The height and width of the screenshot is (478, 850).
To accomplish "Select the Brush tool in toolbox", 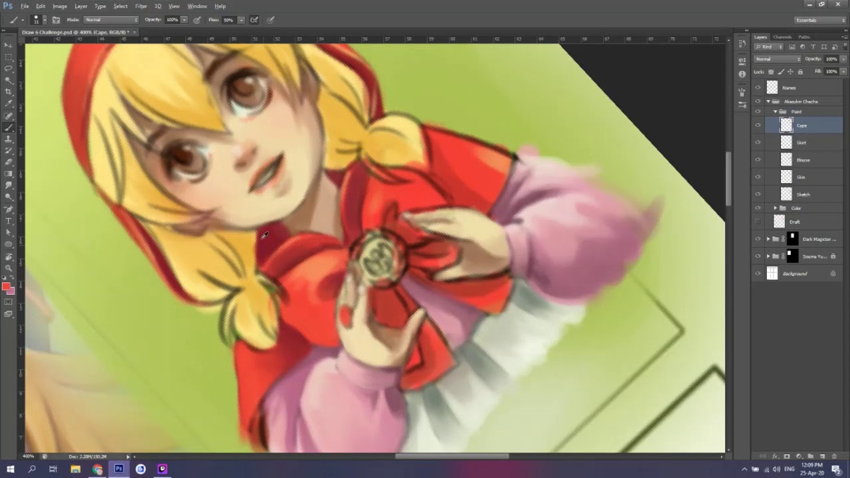I will pyautogui.click(x=9, y=127).
